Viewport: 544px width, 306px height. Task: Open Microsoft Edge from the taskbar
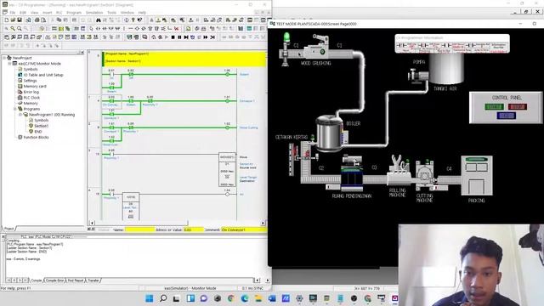point(245,298)
